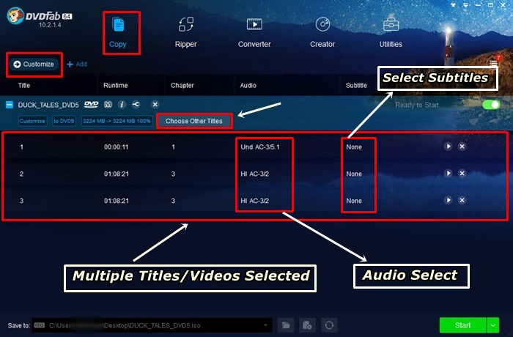Click the DVDFab logo
Screen dimensions: 513x337
(39, 17)
